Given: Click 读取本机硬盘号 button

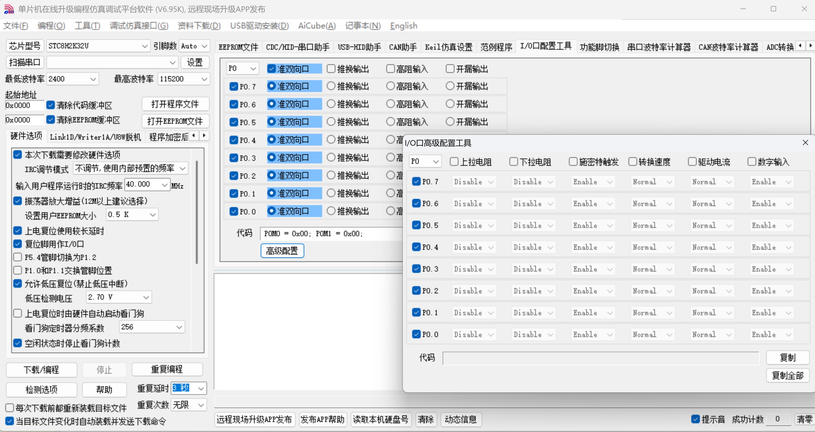Looking at the screenshot, I should 381,419.
